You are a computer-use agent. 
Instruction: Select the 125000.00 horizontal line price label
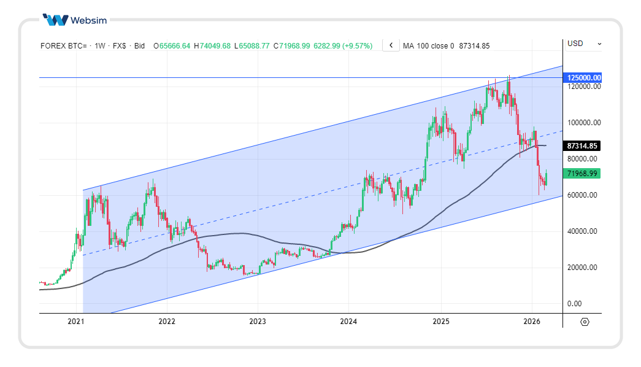(583, 78)
